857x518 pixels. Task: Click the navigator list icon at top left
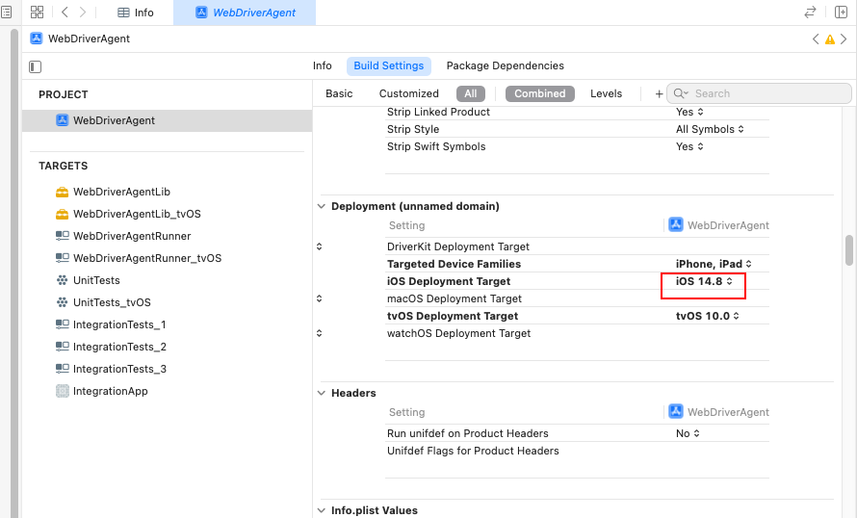click(x=6, y=12)
